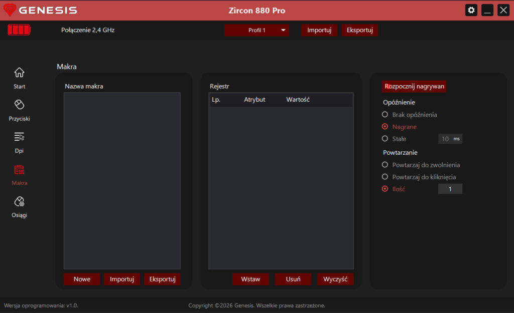The image size is (514, 313).
Task: Open the Dpi settings icon
Action: (19, 137)
